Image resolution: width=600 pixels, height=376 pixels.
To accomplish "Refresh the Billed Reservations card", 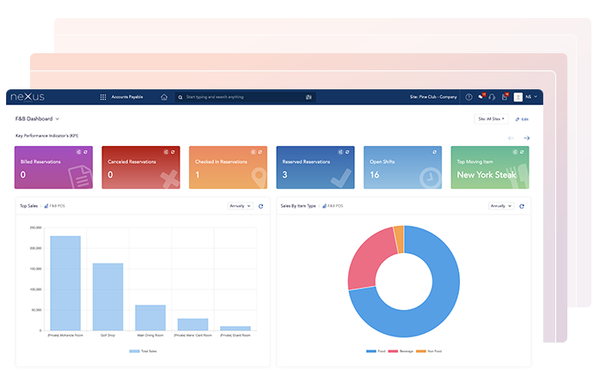I will 85,152.
